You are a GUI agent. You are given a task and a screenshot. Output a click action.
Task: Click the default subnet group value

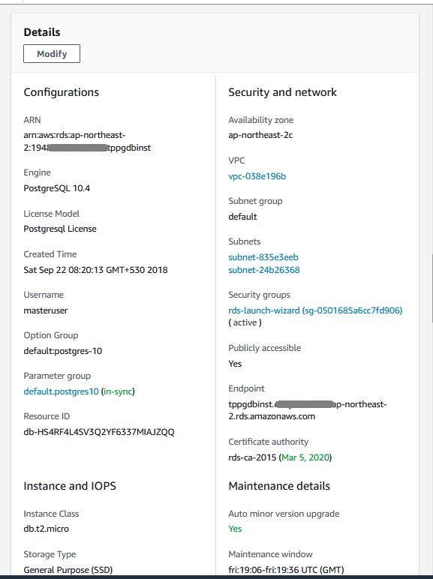[x=242, y=217]
